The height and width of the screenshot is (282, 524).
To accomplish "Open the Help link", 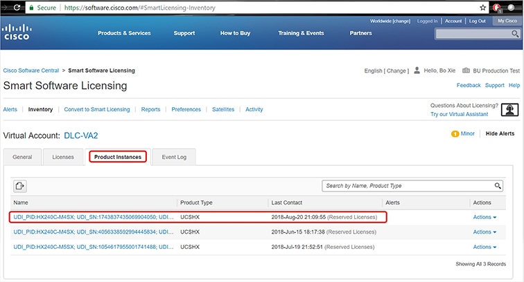I will [x=514, y=85].
